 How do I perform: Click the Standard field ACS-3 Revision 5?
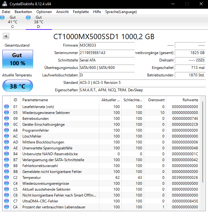tap(142, 83)
